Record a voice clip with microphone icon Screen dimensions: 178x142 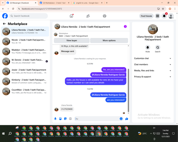tap(55, 119)
